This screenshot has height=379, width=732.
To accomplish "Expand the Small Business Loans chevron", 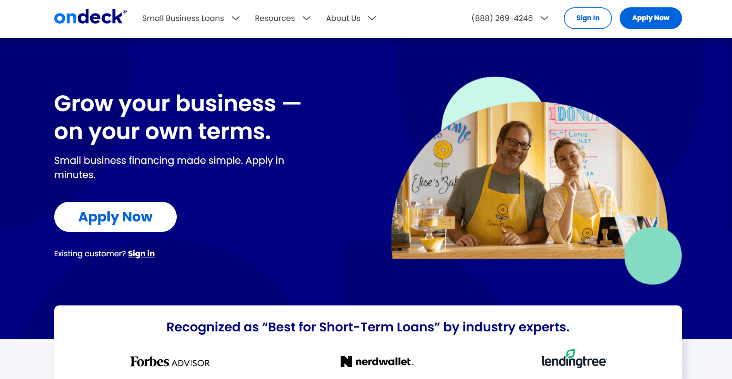I will coord(236,18).
